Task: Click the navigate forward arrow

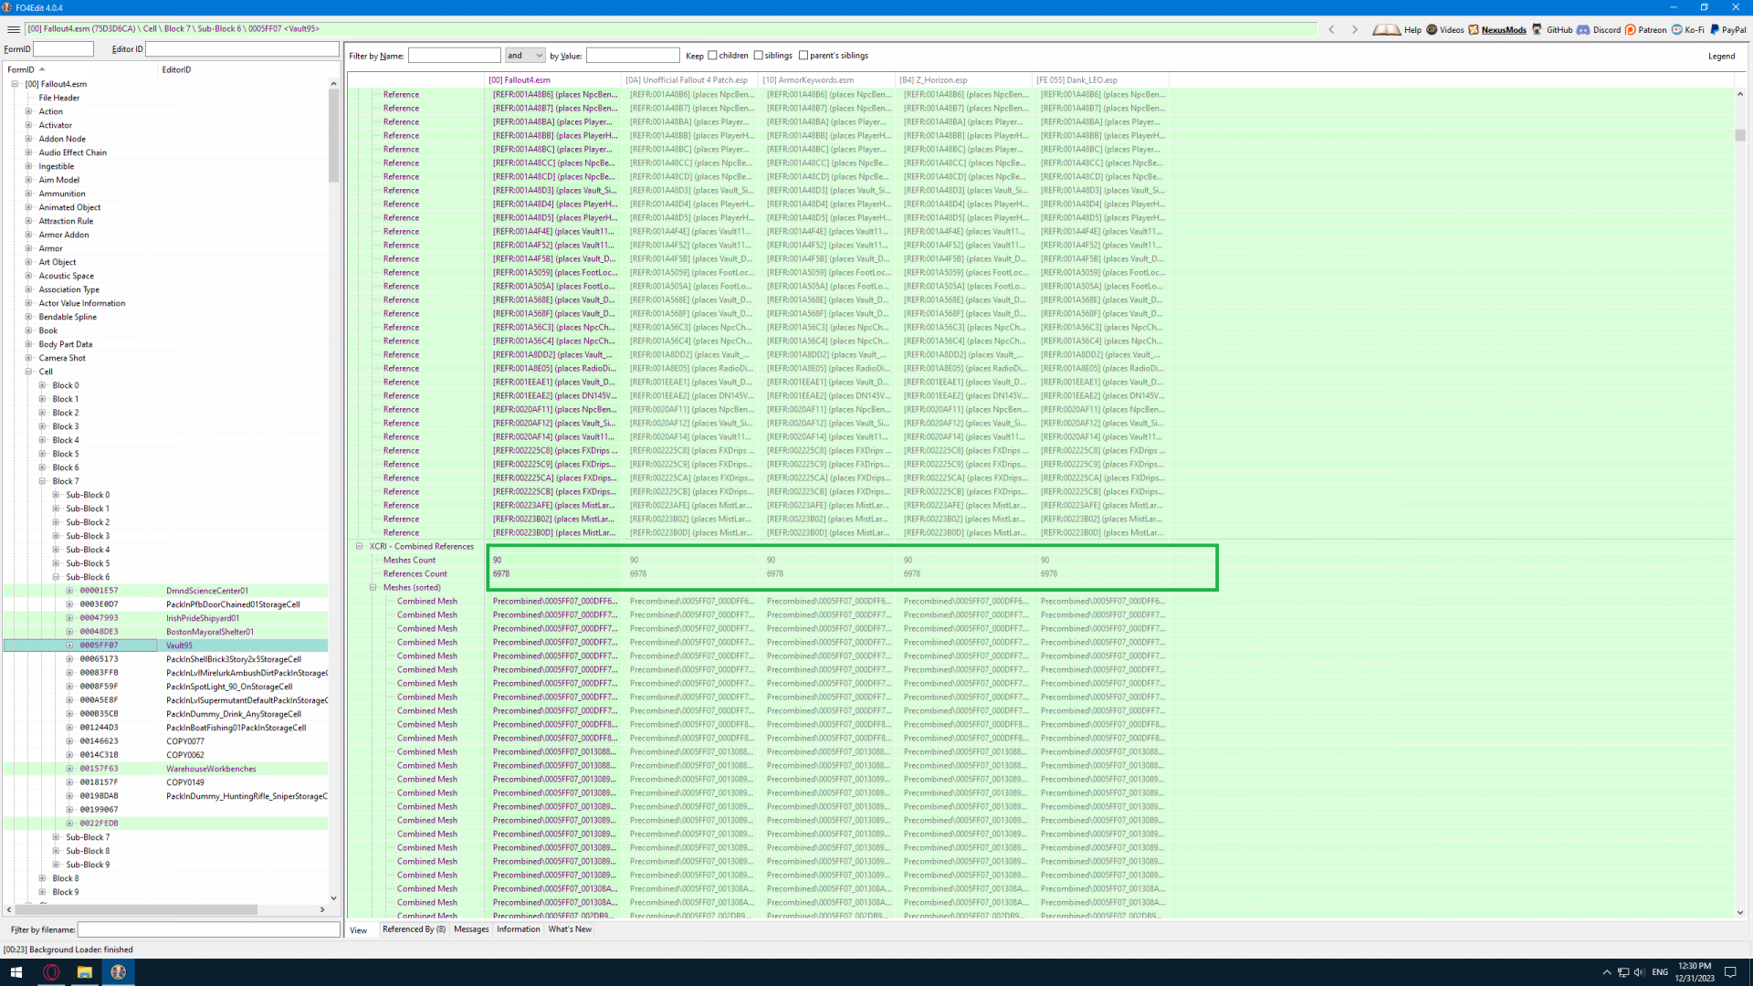Action: (1355, 29)
